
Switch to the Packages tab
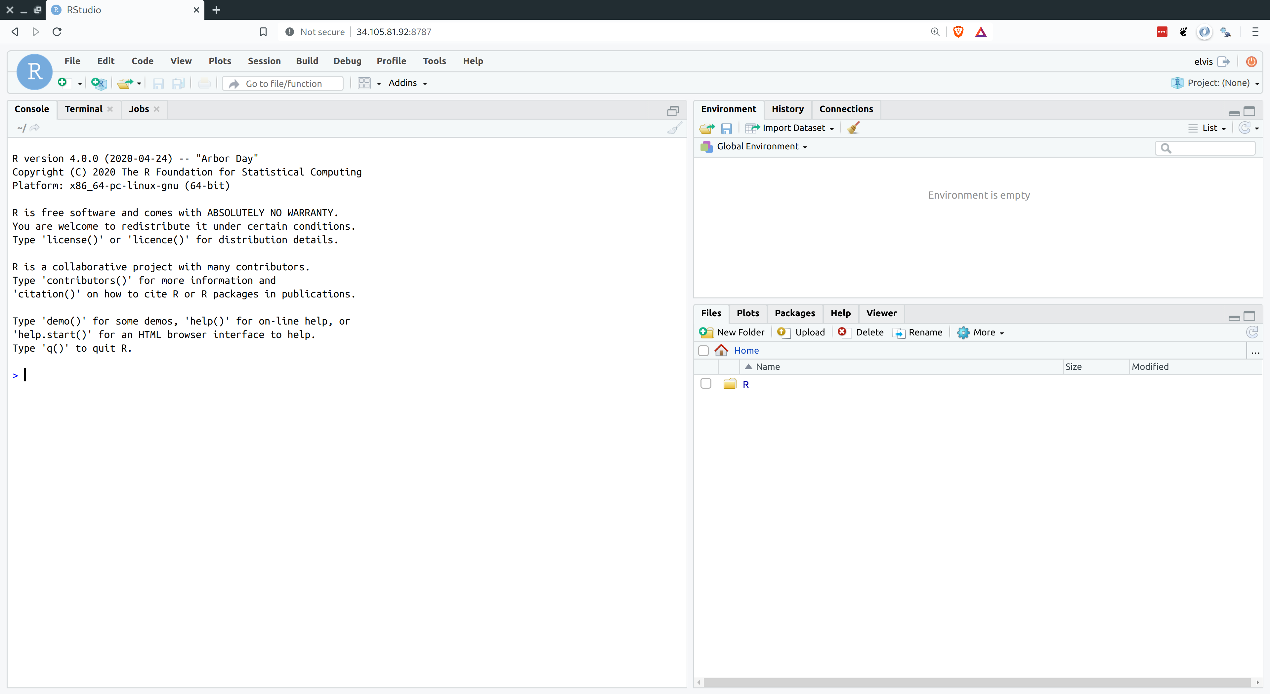pos(795,313)
